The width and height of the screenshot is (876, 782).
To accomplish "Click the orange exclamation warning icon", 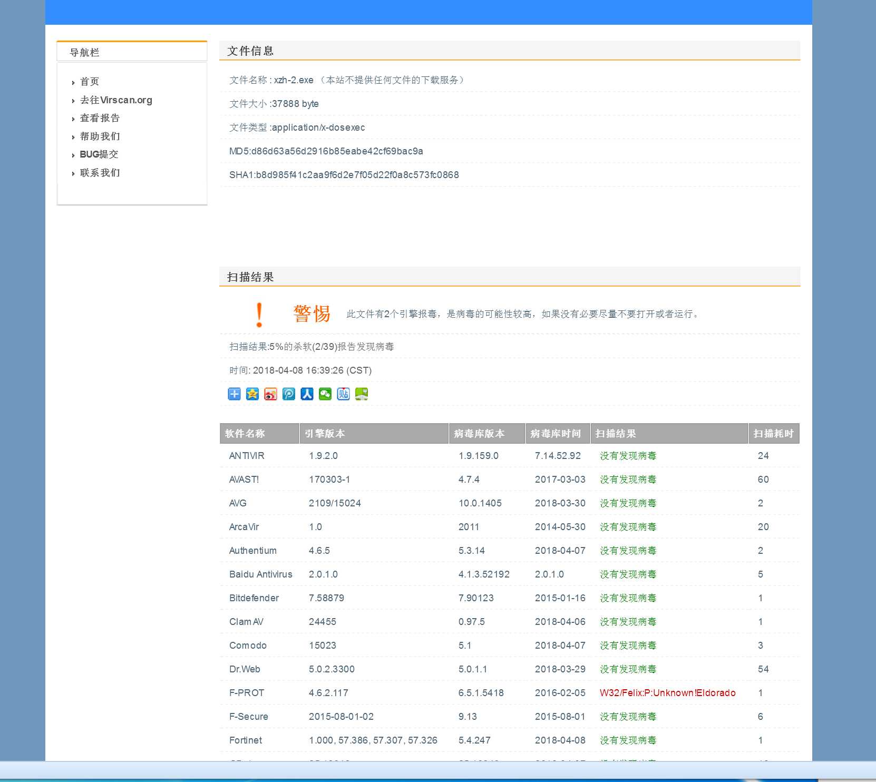I will 259,315.
